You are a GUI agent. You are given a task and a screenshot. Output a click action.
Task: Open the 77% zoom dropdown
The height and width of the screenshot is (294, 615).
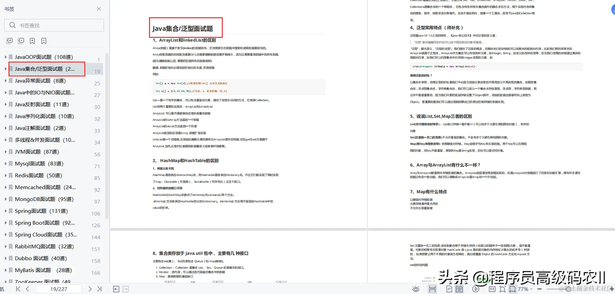coord(531,289)
